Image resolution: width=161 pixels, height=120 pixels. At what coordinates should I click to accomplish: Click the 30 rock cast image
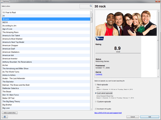(x=126, y=23)
